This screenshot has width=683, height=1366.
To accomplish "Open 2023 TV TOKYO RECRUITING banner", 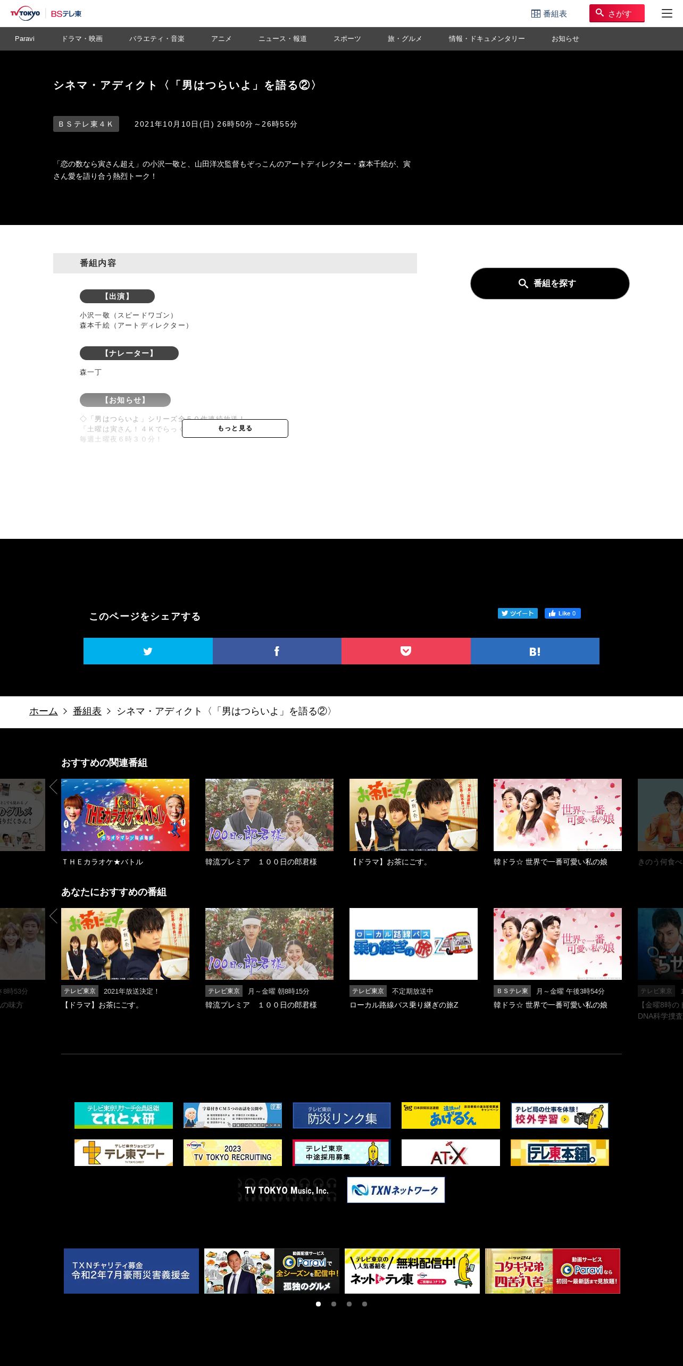I will [232, 1153].
